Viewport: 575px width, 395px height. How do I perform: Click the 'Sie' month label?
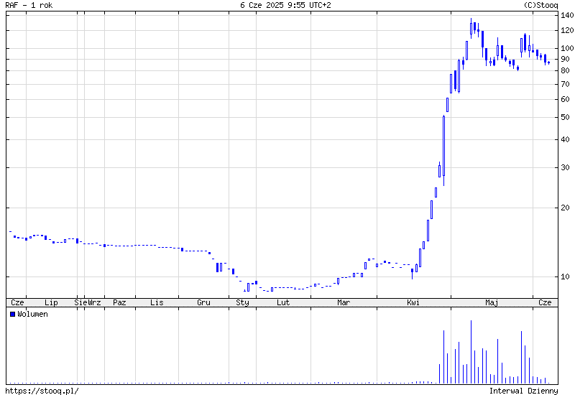(x=80, y=302)
